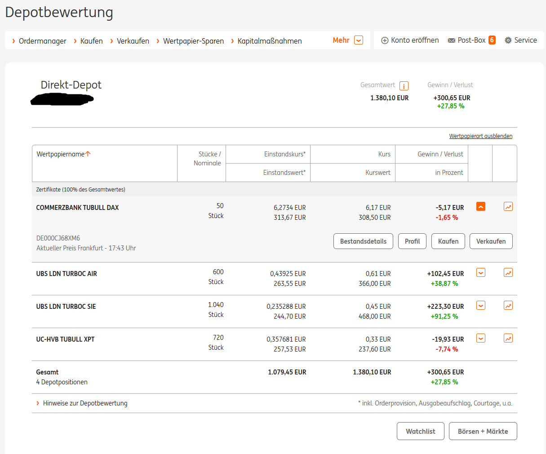Click the Gesamtwert info icon
546x454 pixels.
(404, 86)
